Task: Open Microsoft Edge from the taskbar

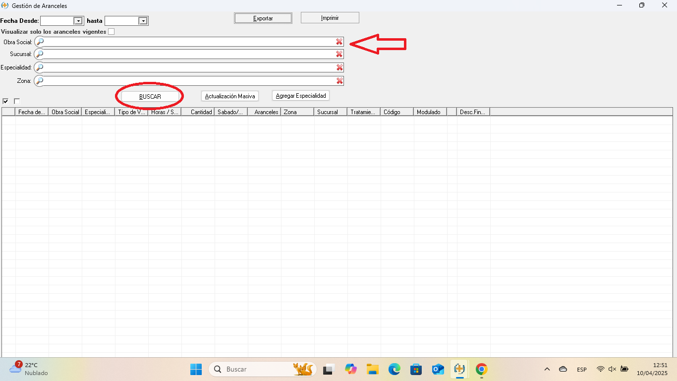Action: click(395, 369)
